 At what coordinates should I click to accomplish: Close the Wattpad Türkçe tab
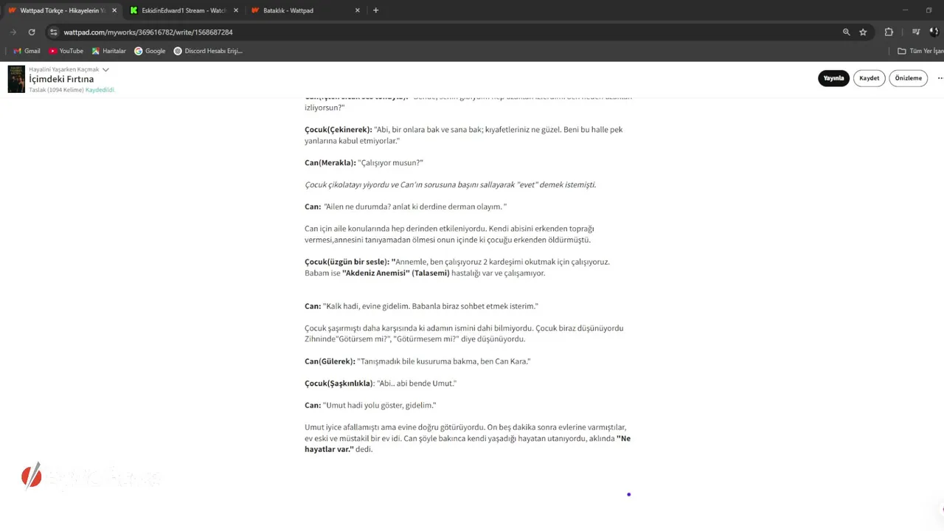pos(114,10)
